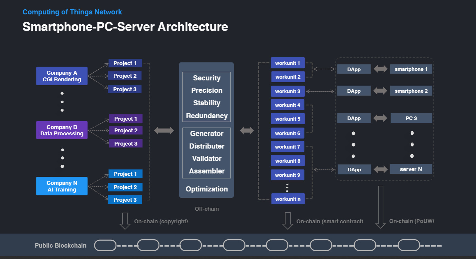Click the On-chain (smart contract) label
476x259 pixels.
(330, 221)
